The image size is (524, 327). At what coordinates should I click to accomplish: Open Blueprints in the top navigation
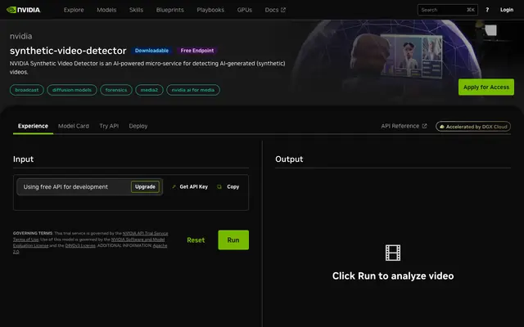click(170, 10)
